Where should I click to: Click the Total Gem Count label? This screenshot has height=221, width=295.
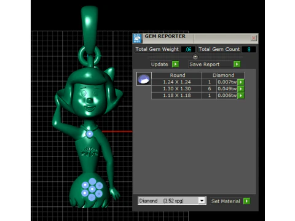[219, 49]
